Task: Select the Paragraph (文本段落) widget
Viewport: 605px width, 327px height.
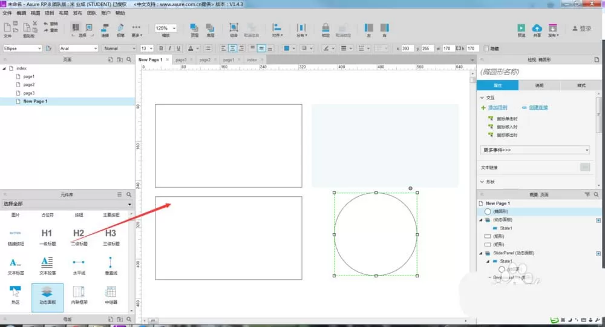Action: [47, 262]
